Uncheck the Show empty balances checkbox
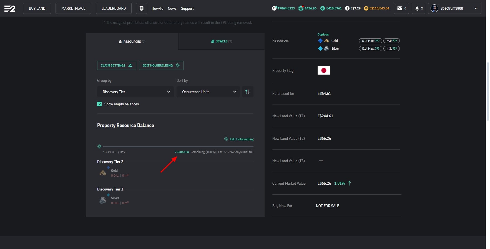Viewport: 490px width, 249px height. 99,104
